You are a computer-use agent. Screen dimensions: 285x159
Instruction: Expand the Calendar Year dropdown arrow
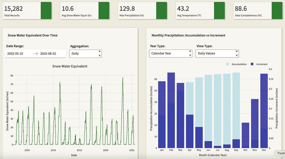click(190, 51)
